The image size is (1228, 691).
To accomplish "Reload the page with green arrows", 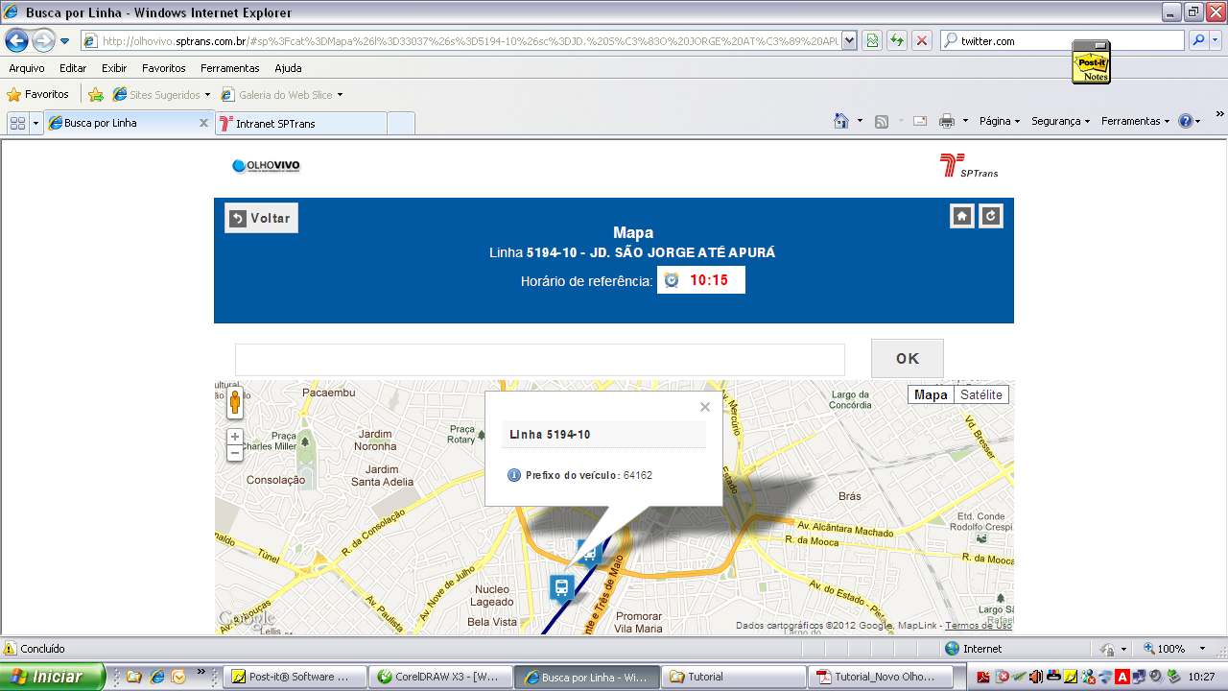I will tap(897, 41).
